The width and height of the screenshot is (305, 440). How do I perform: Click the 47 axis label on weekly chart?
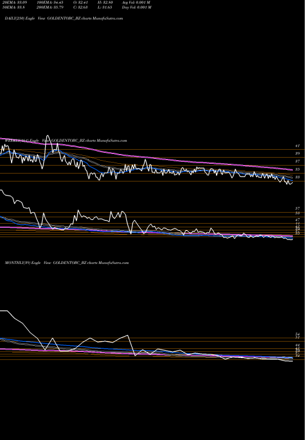coord(298,220)
